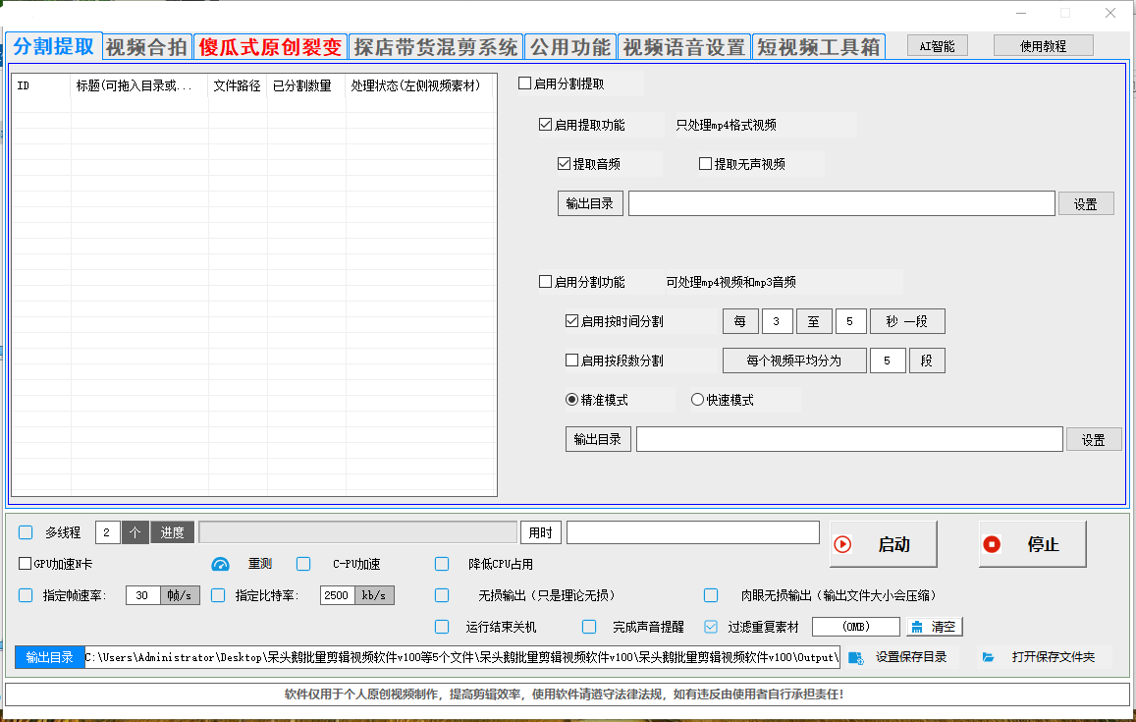Click the 重测 speedometer icon

coord(219,563)
